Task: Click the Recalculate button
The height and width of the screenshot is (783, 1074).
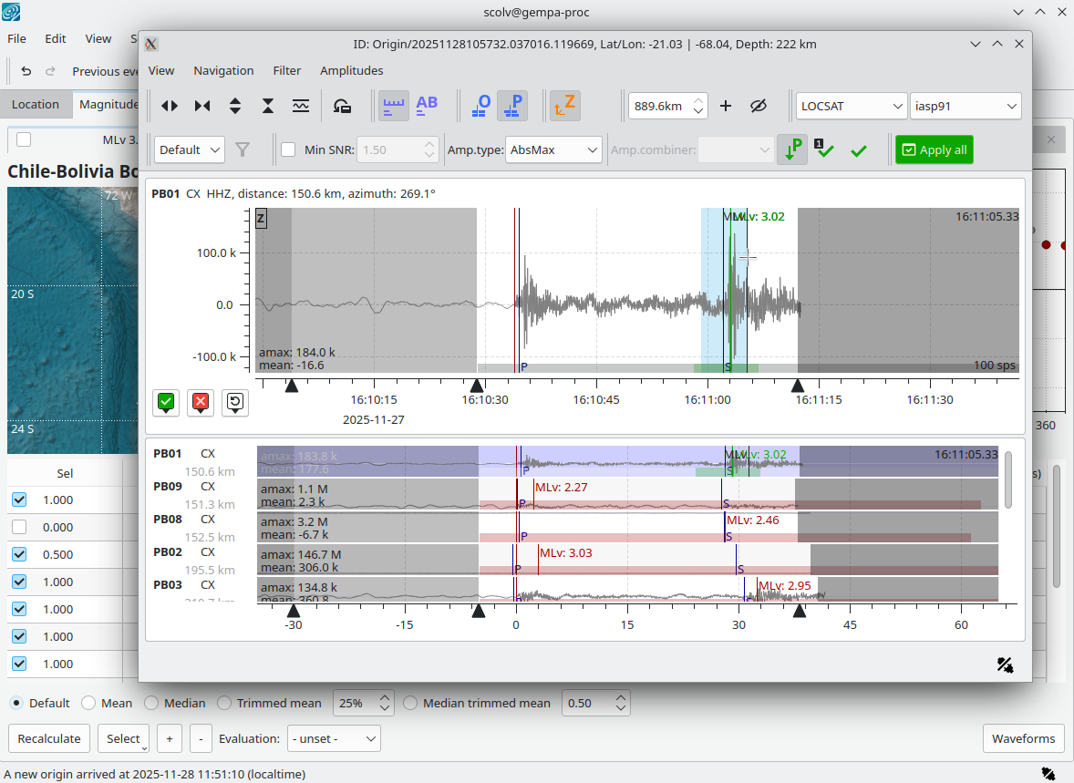Action: [x=49, y=738]
